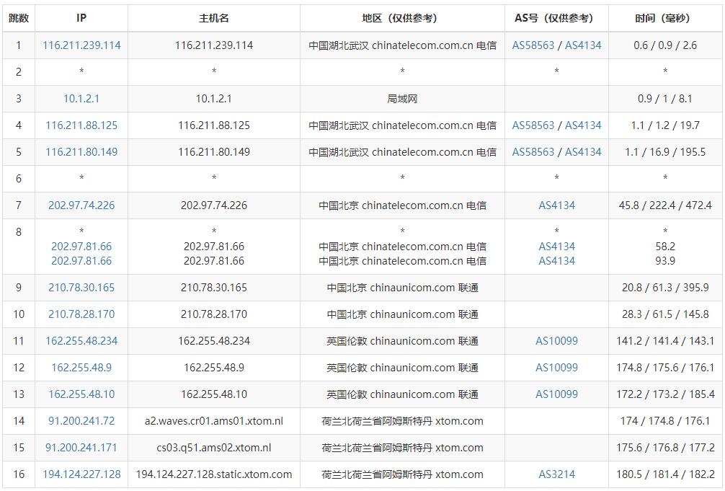Viewport: 725px width, 491px height.
Task: Open the 10.1.2.1 IP link
Action: pyautogui.click(x=81, y=99)
